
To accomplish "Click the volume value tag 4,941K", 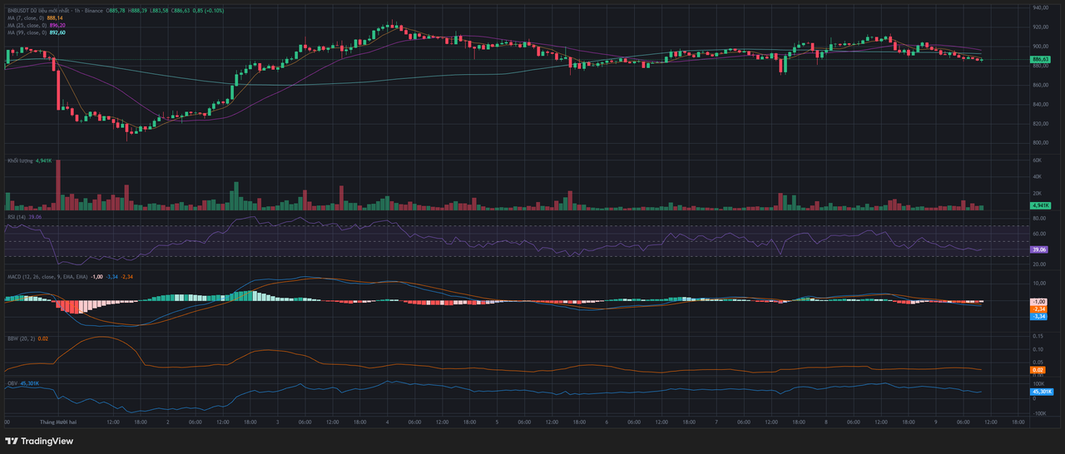I will tap(1040, 205).
